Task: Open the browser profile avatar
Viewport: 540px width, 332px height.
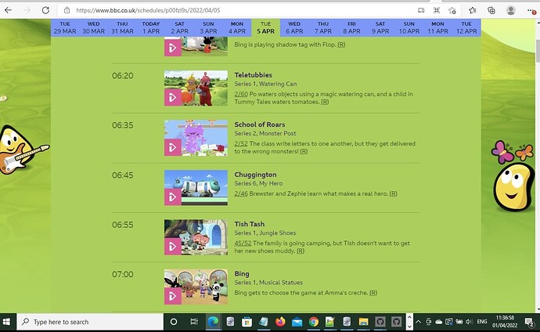Action: [x=511, y=10]
